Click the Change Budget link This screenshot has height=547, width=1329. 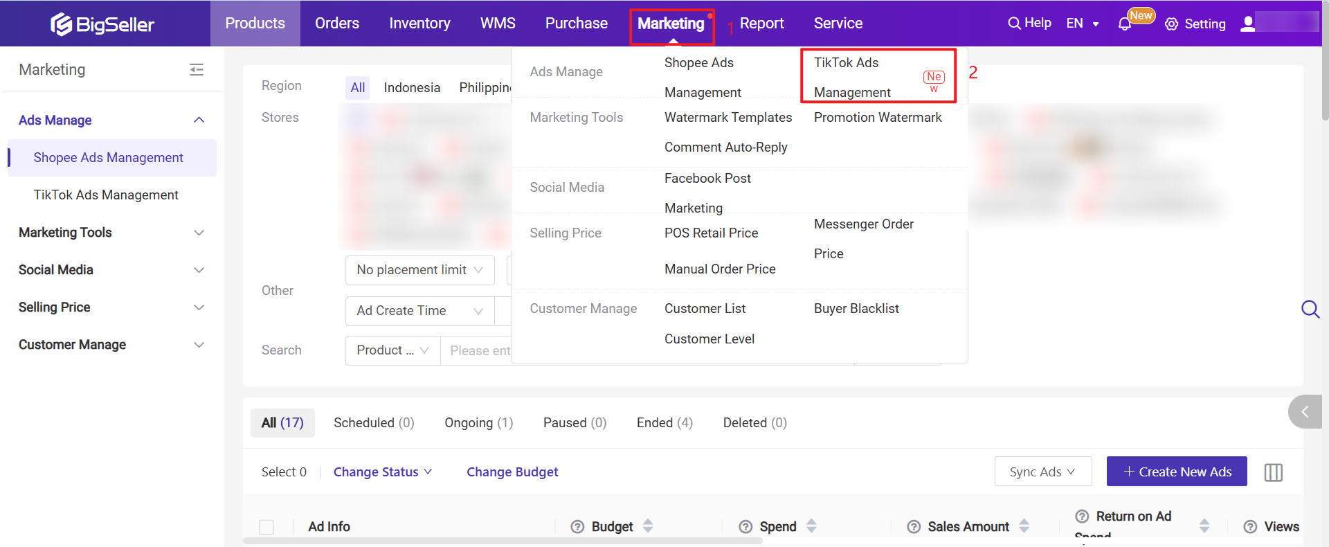click(512, 472)
